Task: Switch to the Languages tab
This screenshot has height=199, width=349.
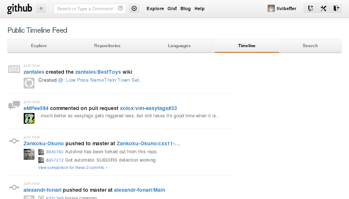Action: tap(179, 46)
